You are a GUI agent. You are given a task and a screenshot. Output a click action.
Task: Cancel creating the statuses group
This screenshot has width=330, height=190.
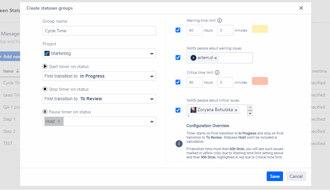coord(296,176)
